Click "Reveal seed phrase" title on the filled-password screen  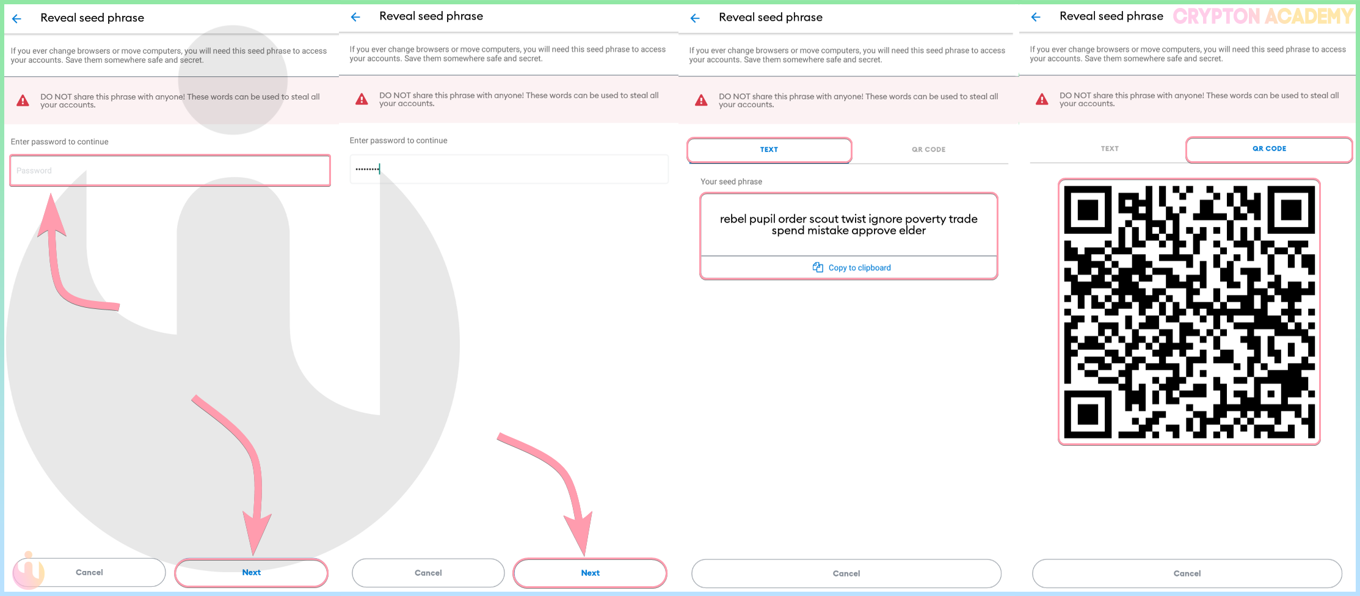coord(431,16)
